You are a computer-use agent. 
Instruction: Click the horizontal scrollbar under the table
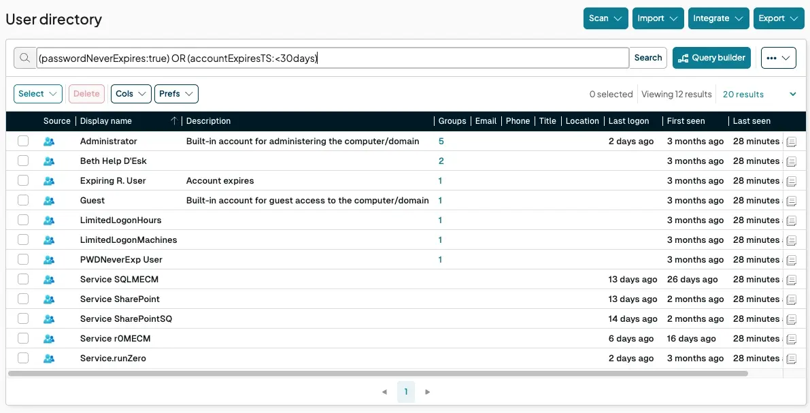click(x=377, y=374)
